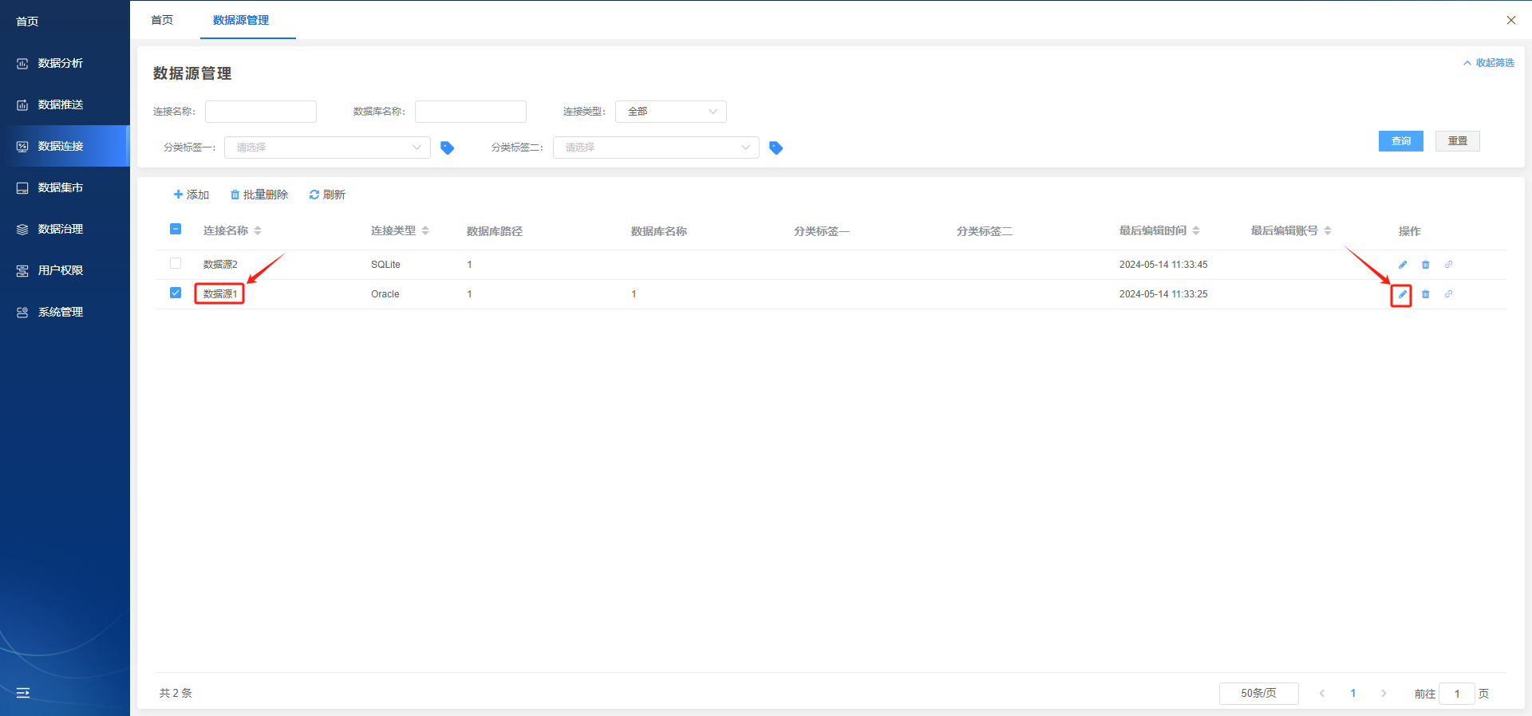The image size is (1532, 716).
Task: Open 数据分析 in the sidebar
Action: pyautogui.click(x=61, y=63)
